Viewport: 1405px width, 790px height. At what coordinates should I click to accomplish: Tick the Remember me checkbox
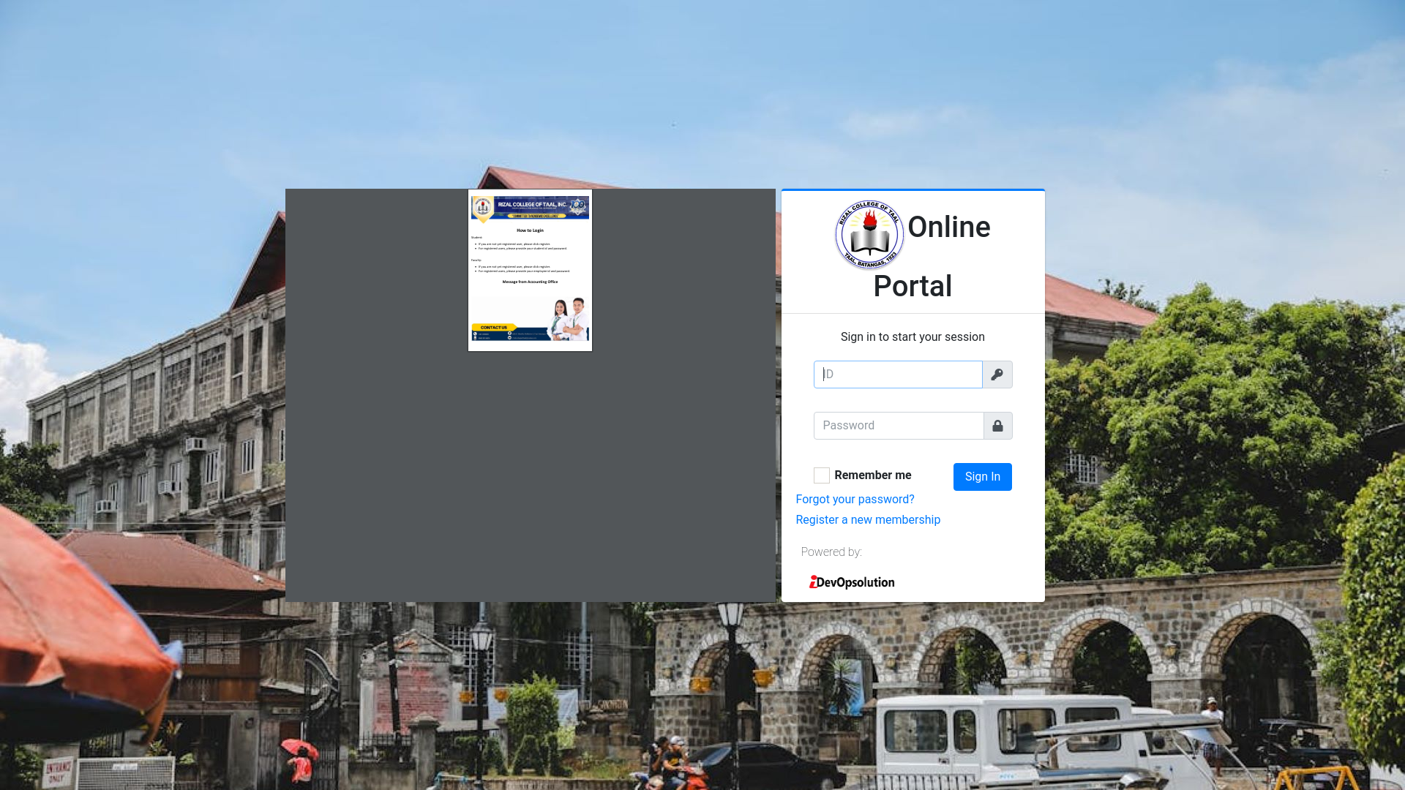pyautogui.click(x=822, y=475)
